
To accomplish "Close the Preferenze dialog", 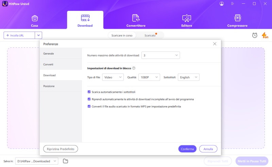I will tap(215, 44).
